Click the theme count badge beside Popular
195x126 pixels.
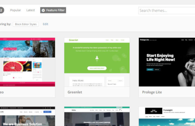1,10
